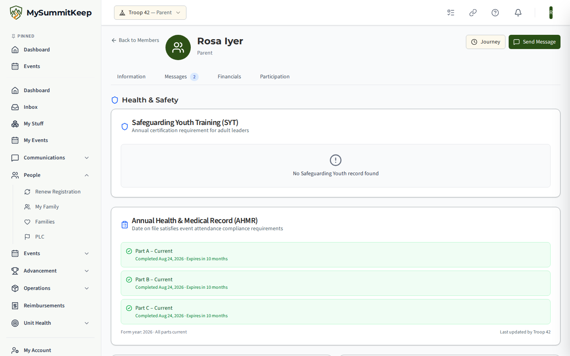Expand the Events sidebar section
Screen dimensions: 570x356
51,253
